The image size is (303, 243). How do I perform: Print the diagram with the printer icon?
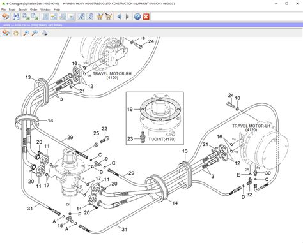click(x=45, y=33)
